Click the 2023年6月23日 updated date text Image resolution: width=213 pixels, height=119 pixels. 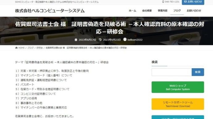112,40
